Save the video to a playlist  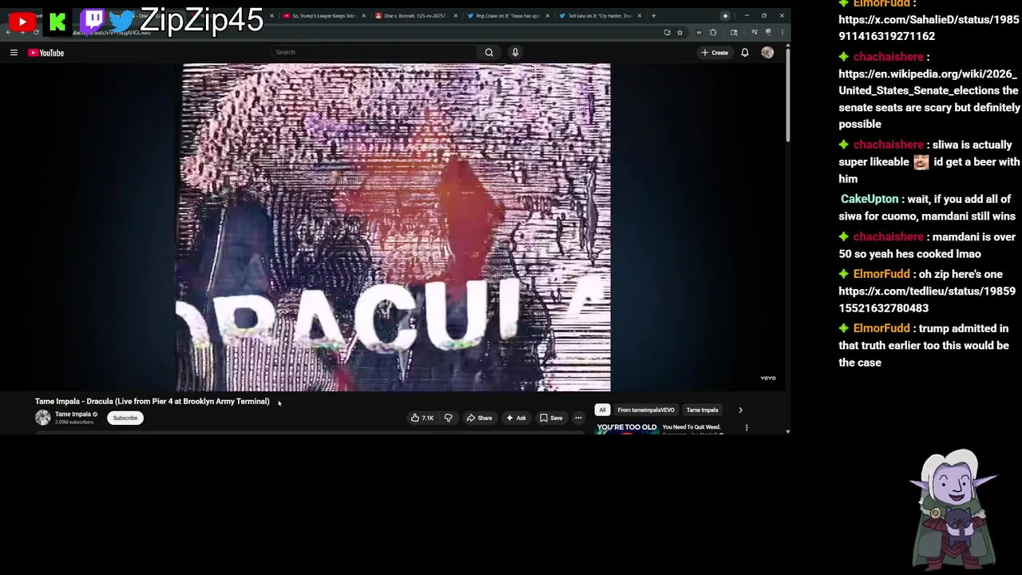(551, 418)
